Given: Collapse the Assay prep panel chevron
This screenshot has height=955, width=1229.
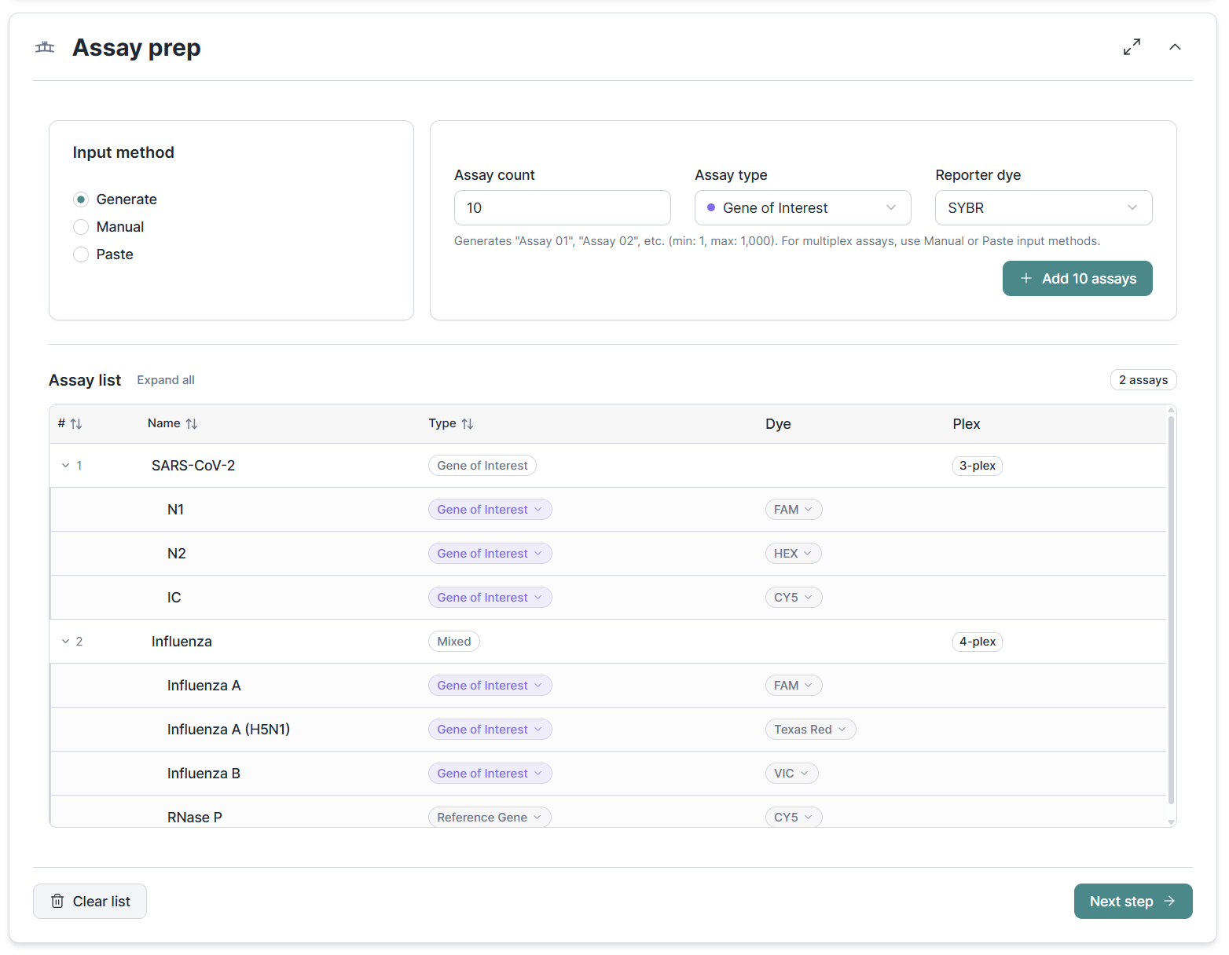Looking at the screenshot, I should pos(1175,47).
